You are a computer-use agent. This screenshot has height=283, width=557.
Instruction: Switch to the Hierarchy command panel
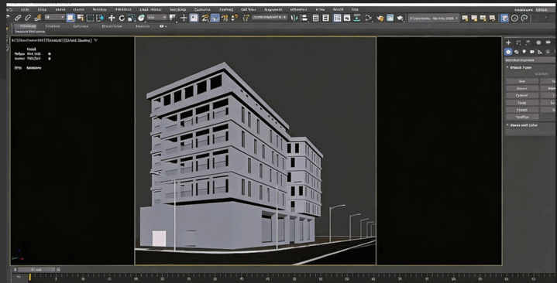pos(528,43)
